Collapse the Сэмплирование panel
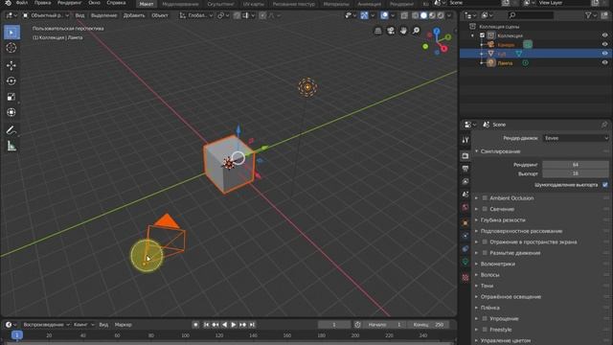Image resolution: width=613 pixels, height=345 pixels. point(500,151)
